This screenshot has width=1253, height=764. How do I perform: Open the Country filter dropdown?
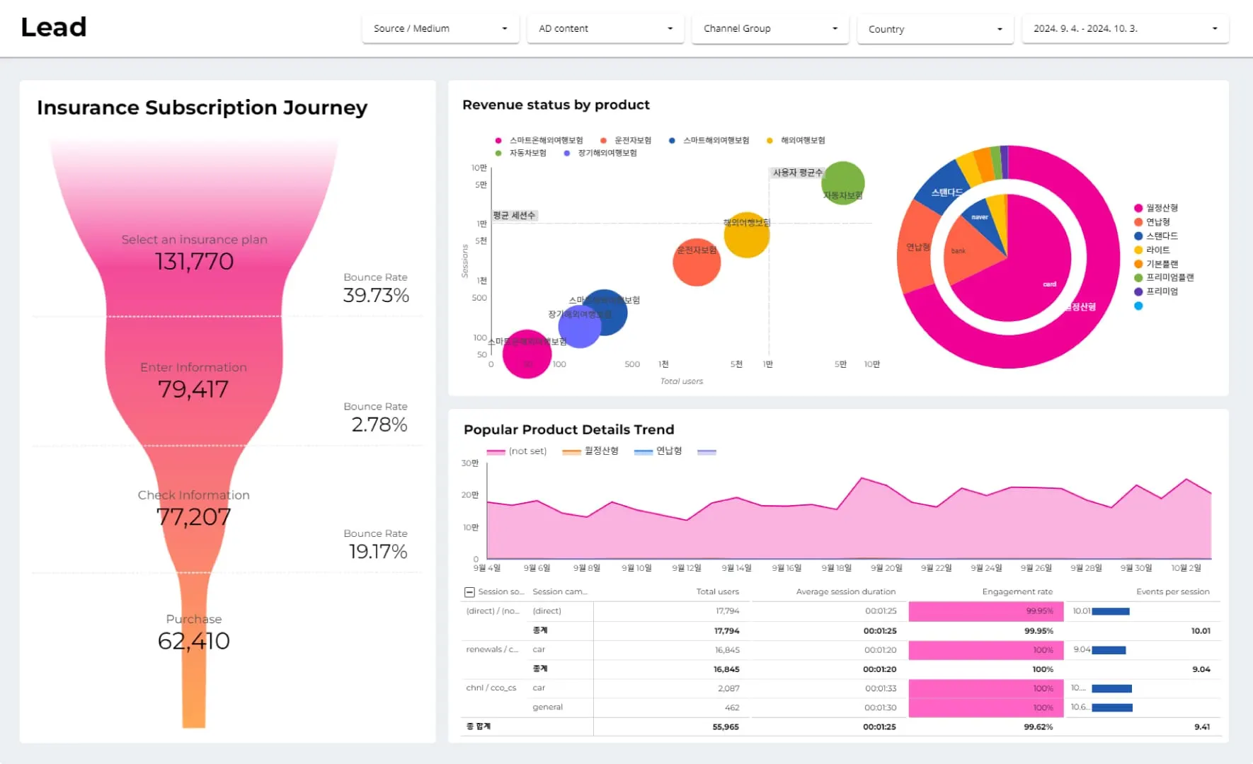(935, 29)
